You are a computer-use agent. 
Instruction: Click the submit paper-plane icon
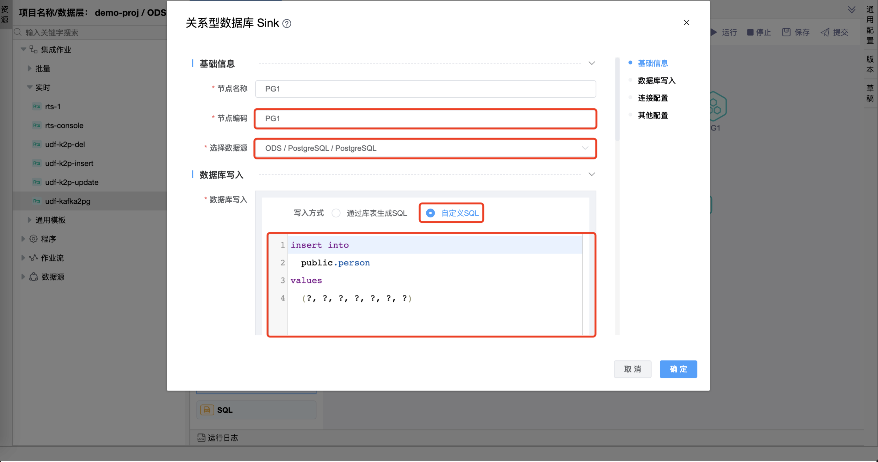[x=825, y=32]
